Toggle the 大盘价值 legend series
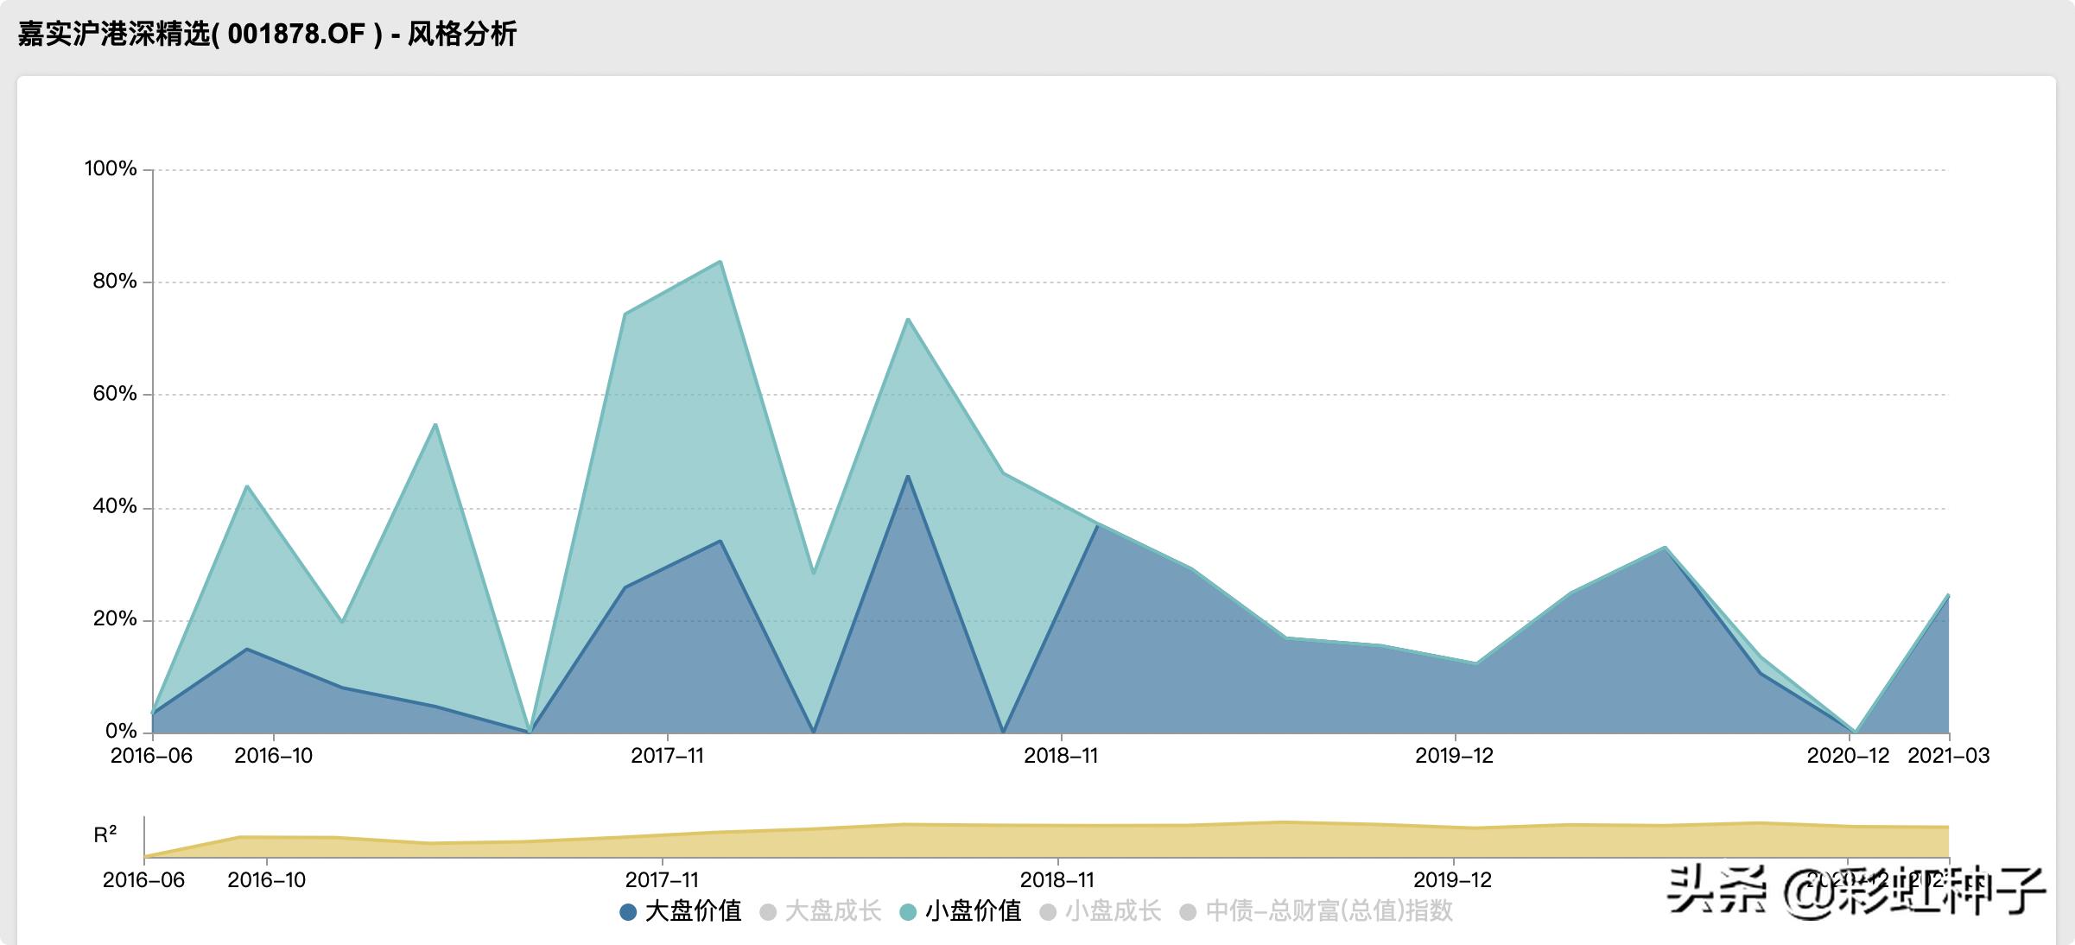The image size is (2075, 945). click(x=693, y=911)
